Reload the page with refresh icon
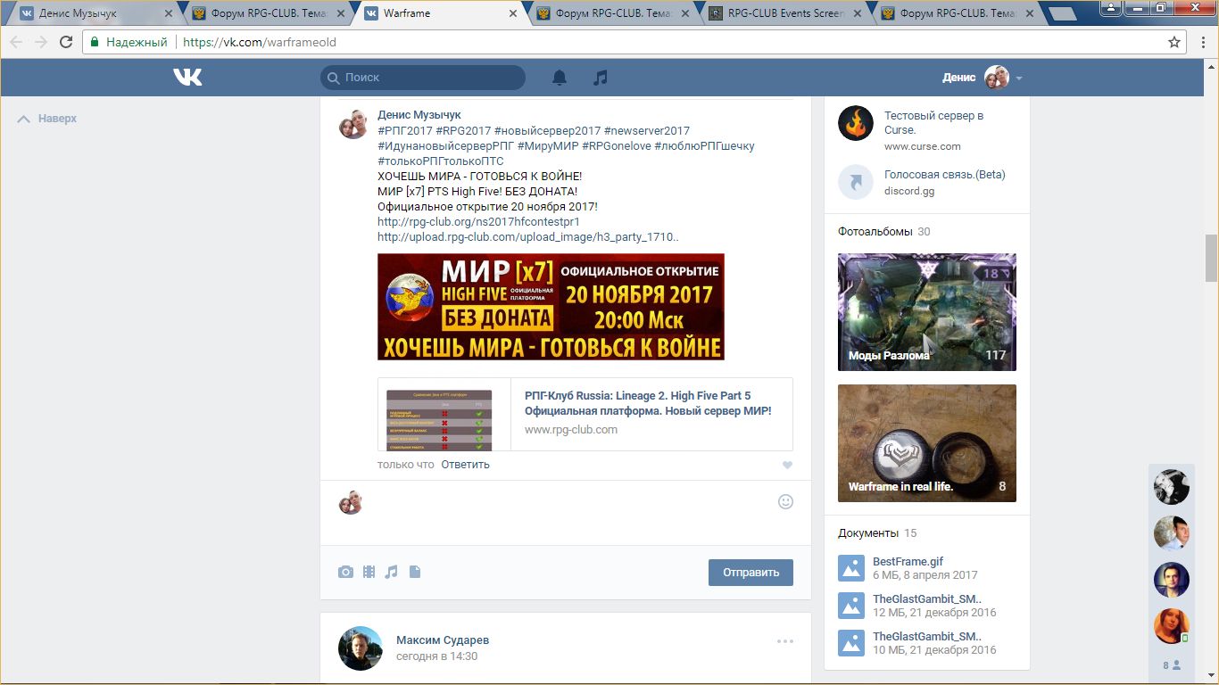Screen dimensions: 1219x685 coord(66,42)
